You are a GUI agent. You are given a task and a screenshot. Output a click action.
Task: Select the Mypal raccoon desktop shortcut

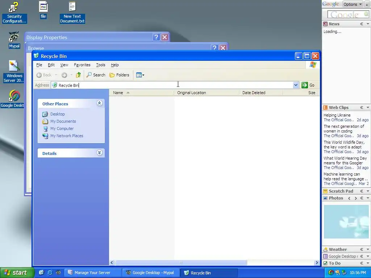[x=14, y=40]
